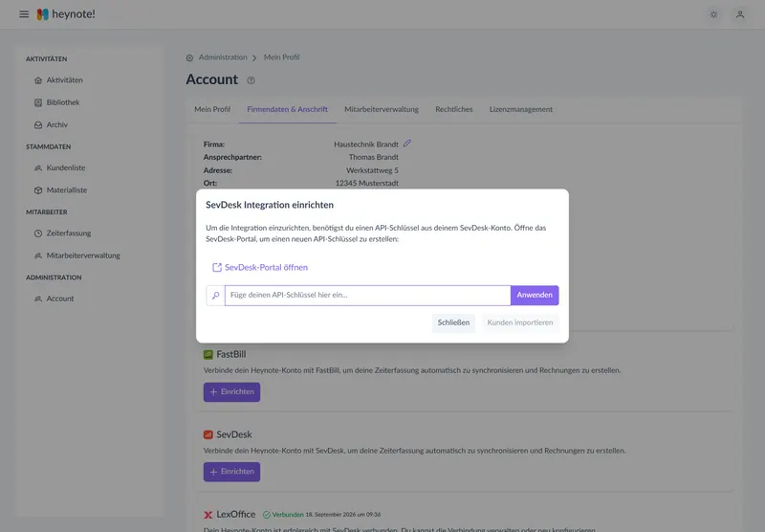Open the Lizenzmanagement tab
The width and height of the screenshot is (765, 532).
point(521,109)
